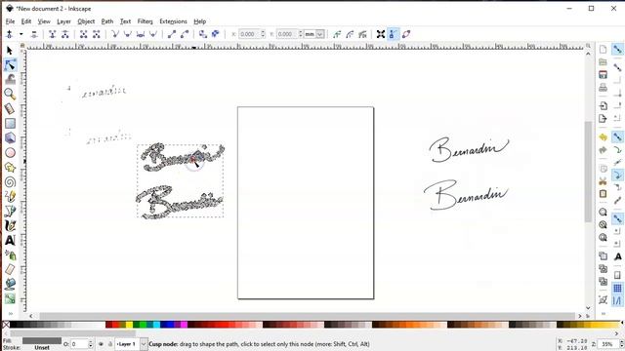Toggle Layer 1 visibility eye
625x351 pixels.
coord(101,344)
